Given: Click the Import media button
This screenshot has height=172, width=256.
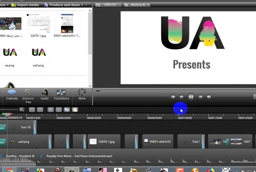Looking at the screenshot, I should pos(25,5).
